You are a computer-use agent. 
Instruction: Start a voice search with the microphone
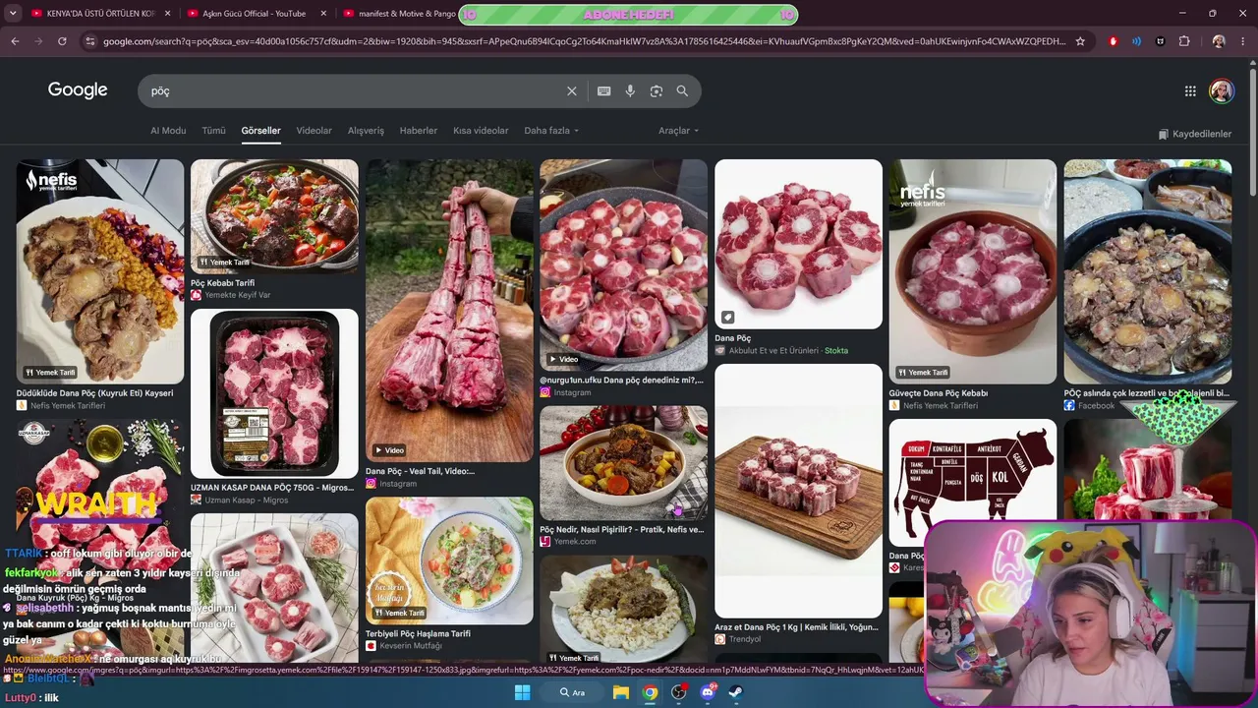630,90
